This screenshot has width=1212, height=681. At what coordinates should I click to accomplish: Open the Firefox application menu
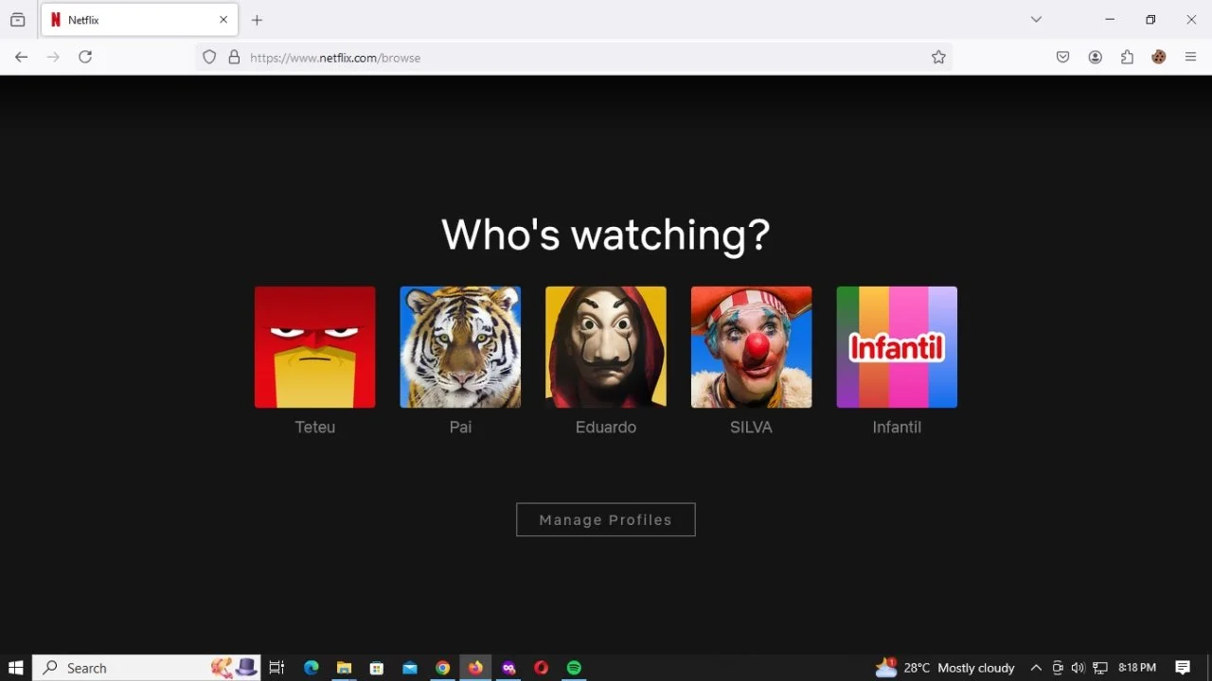1191,57
